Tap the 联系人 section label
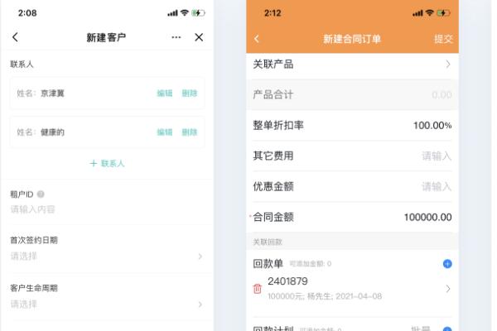This screenshot has width=497, height=331. pos(22,65)
